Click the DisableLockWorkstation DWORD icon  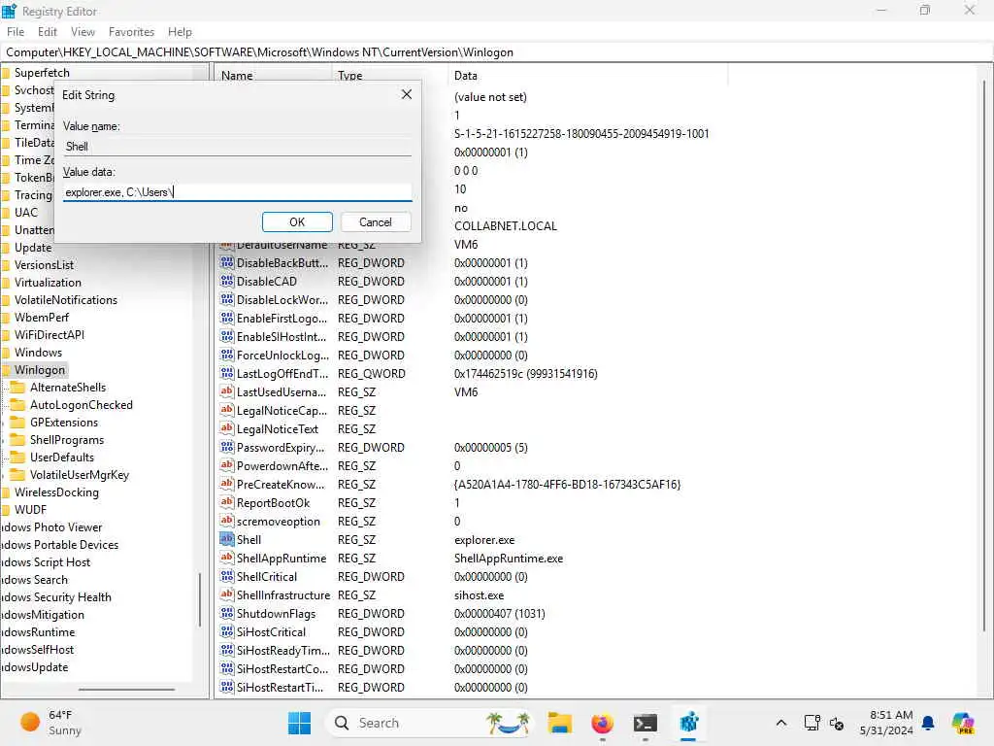point(226,299)
